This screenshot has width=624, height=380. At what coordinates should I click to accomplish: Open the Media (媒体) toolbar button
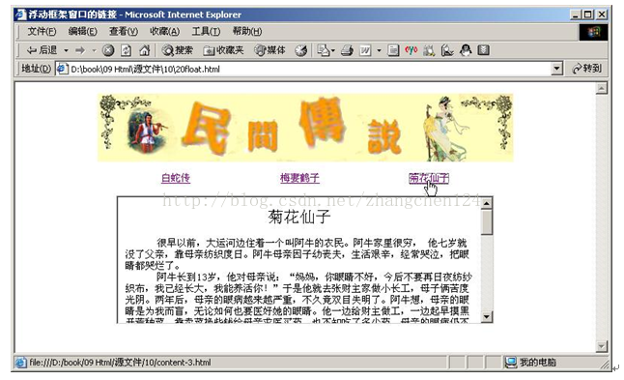coord(269,50)
